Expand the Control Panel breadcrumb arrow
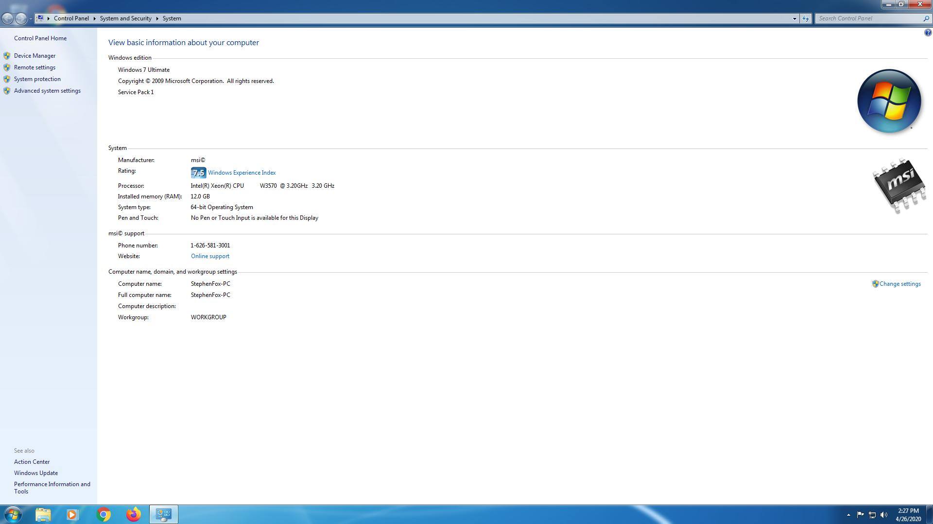This screenshot has height=524, width=933. pyautogui.click(x=94, y=18)
